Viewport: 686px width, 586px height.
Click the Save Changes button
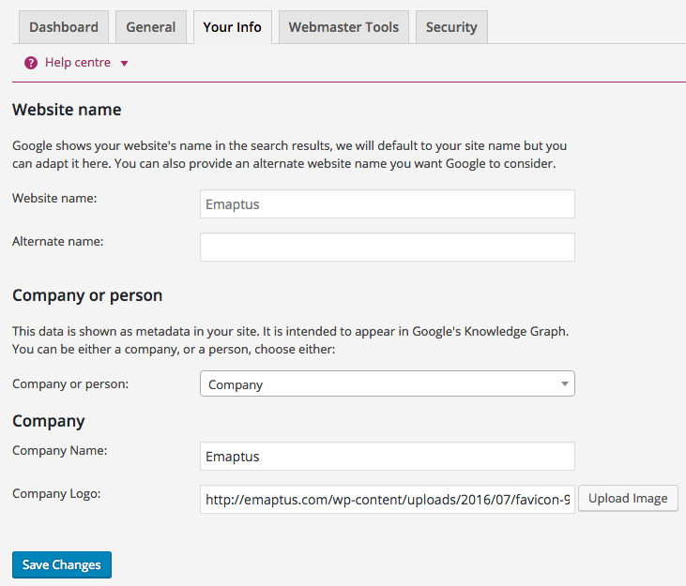[x=62, y=565]
